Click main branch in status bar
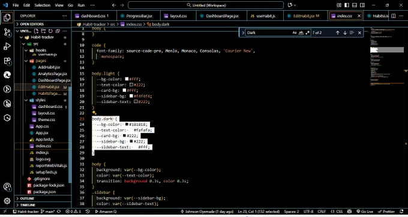 pyautogui.click(x=47, y=212)
